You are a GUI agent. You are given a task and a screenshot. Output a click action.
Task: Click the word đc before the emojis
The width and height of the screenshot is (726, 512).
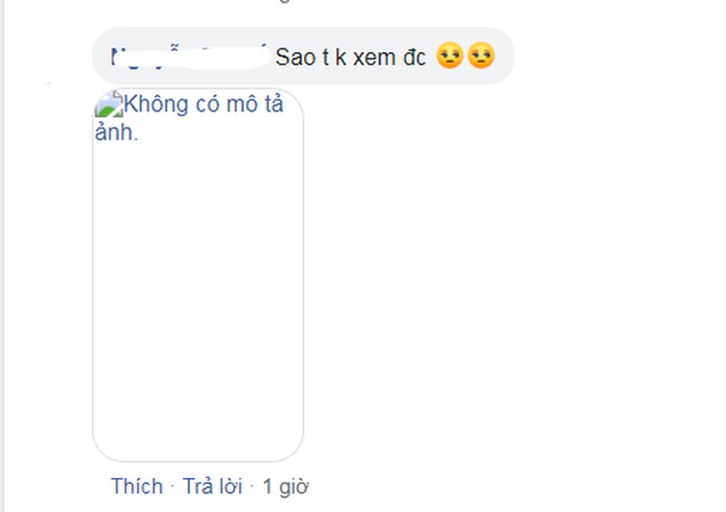coord(414,57)
